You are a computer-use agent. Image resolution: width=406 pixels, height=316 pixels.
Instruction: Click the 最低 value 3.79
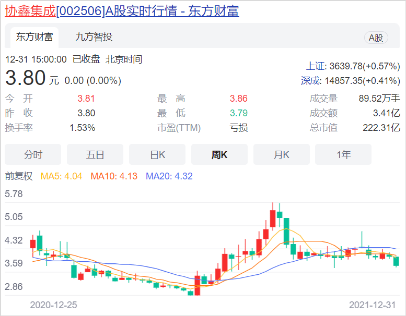[x=239, y=113]
